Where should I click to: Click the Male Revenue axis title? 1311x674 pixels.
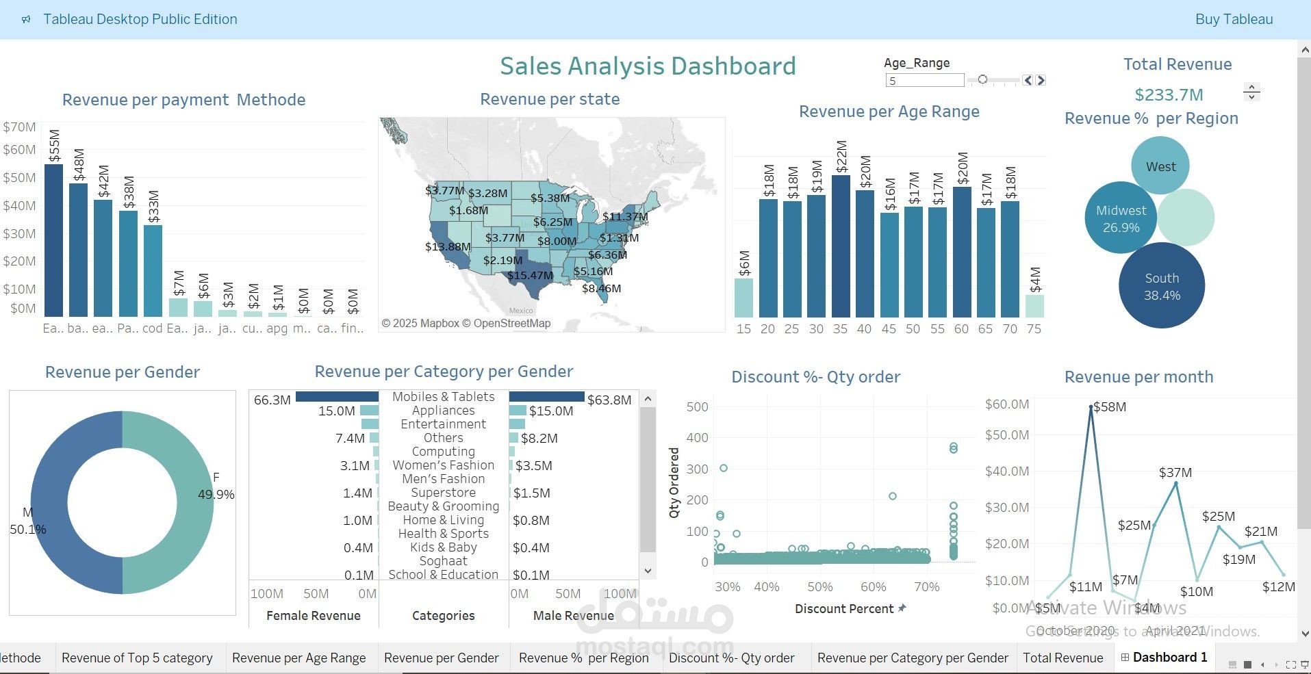[x=573, y=615]
